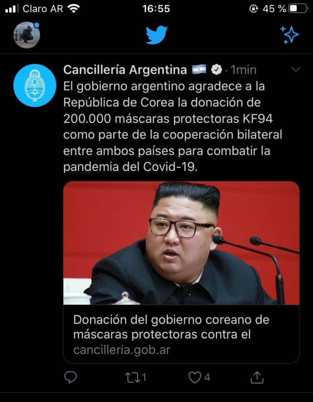Tap the battery indicator in status bar

click(x=298, y=9)
